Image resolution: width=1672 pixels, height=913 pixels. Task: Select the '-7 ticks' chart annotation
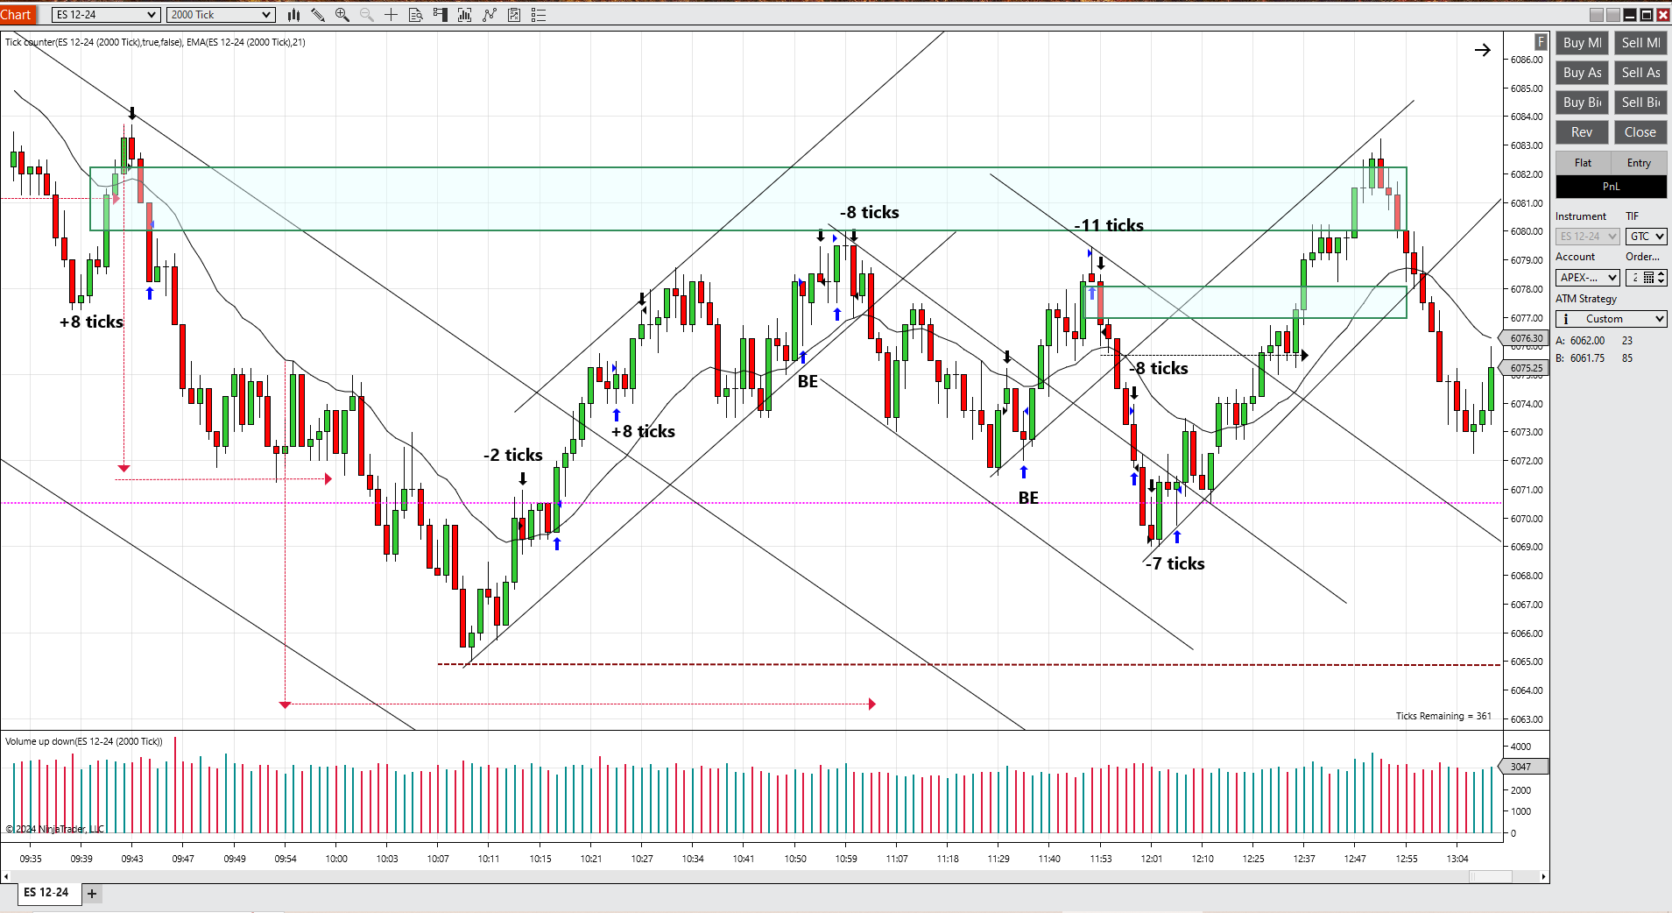[1175, 563]
